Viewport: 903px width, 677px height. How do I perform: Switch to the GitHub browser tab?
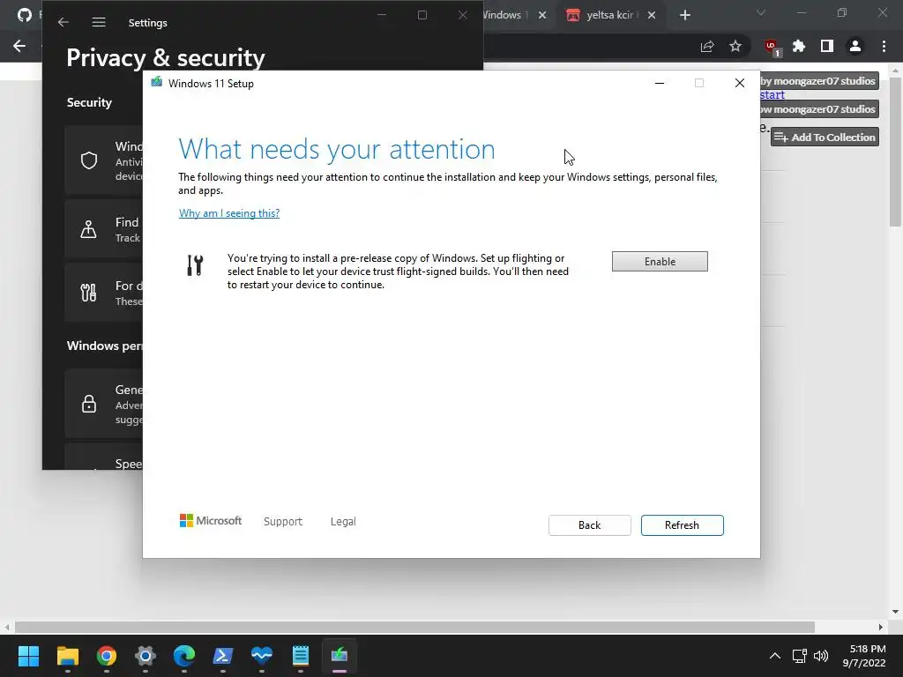24,16
